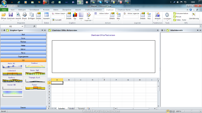The image size is (202, 113).
Task: Expand the Flächen graph category
Action: [23, 42]
